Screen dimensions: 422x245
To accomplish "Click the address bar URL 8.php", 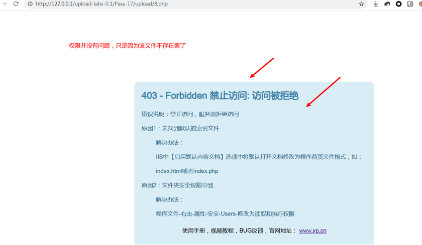I will [101, 4].
